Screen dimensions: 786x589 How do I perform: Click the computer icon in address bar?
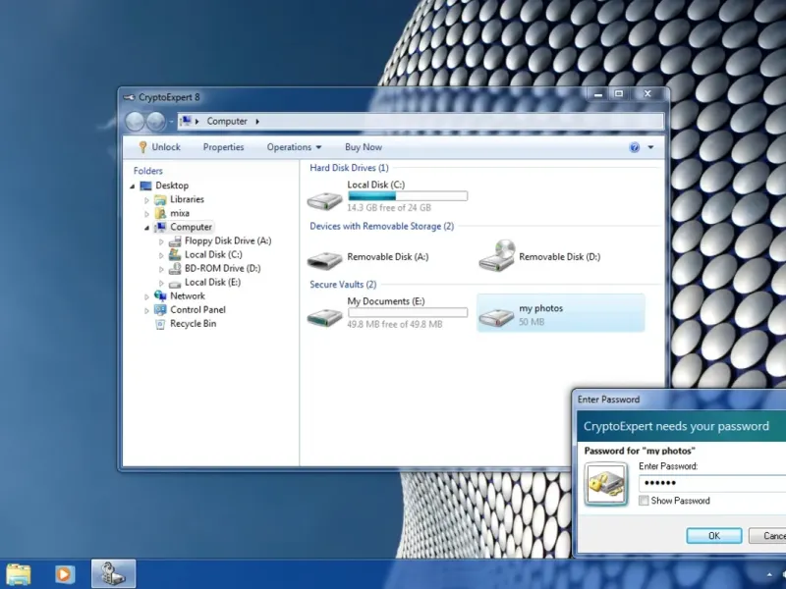coord(186,121)
